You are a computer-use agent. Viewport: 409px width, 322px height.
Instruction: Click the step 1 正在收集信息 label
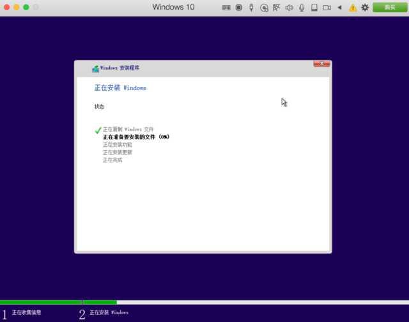[x=26, y=312]
